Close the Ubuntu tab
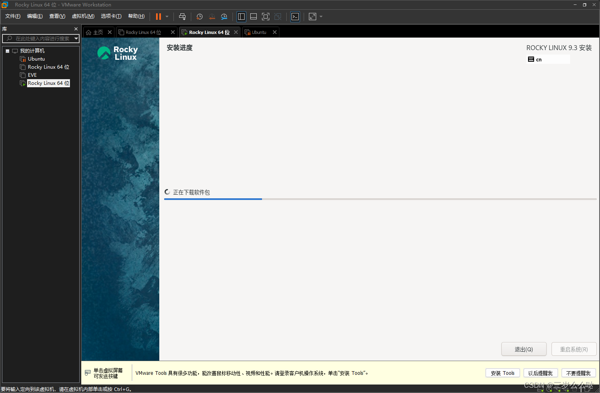Viewport: 600px width, 393px height. pos(275,32)
